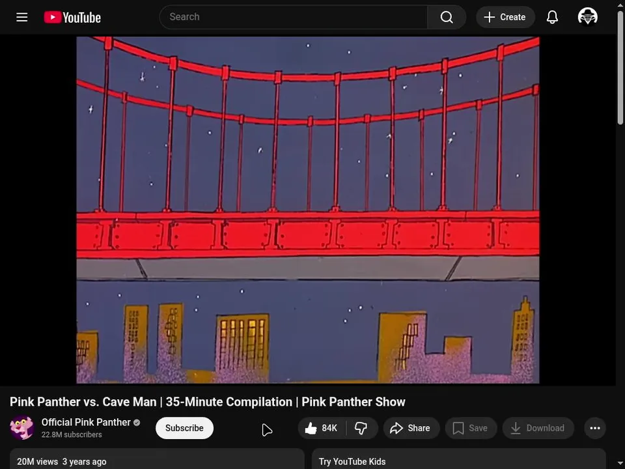The height and width of the screenshot is (469, 625).
Task: Click the 22.8M subscribers text
Action: [72, 434]
